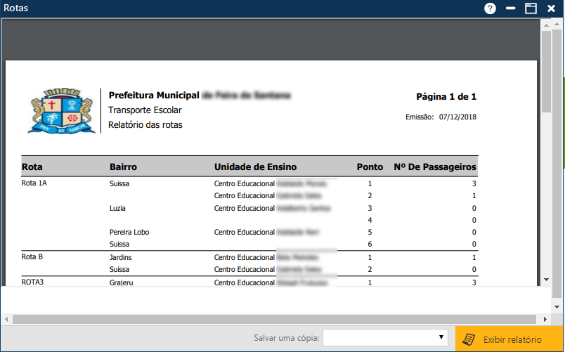Click the report preview's scroll down arrow
This screenshot has height=352, width=565.
(x=546, y=280)
